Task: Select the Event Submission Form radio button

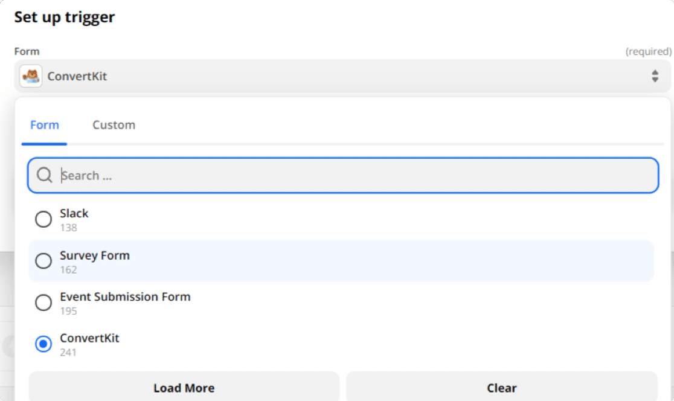Action: (43, 303)
